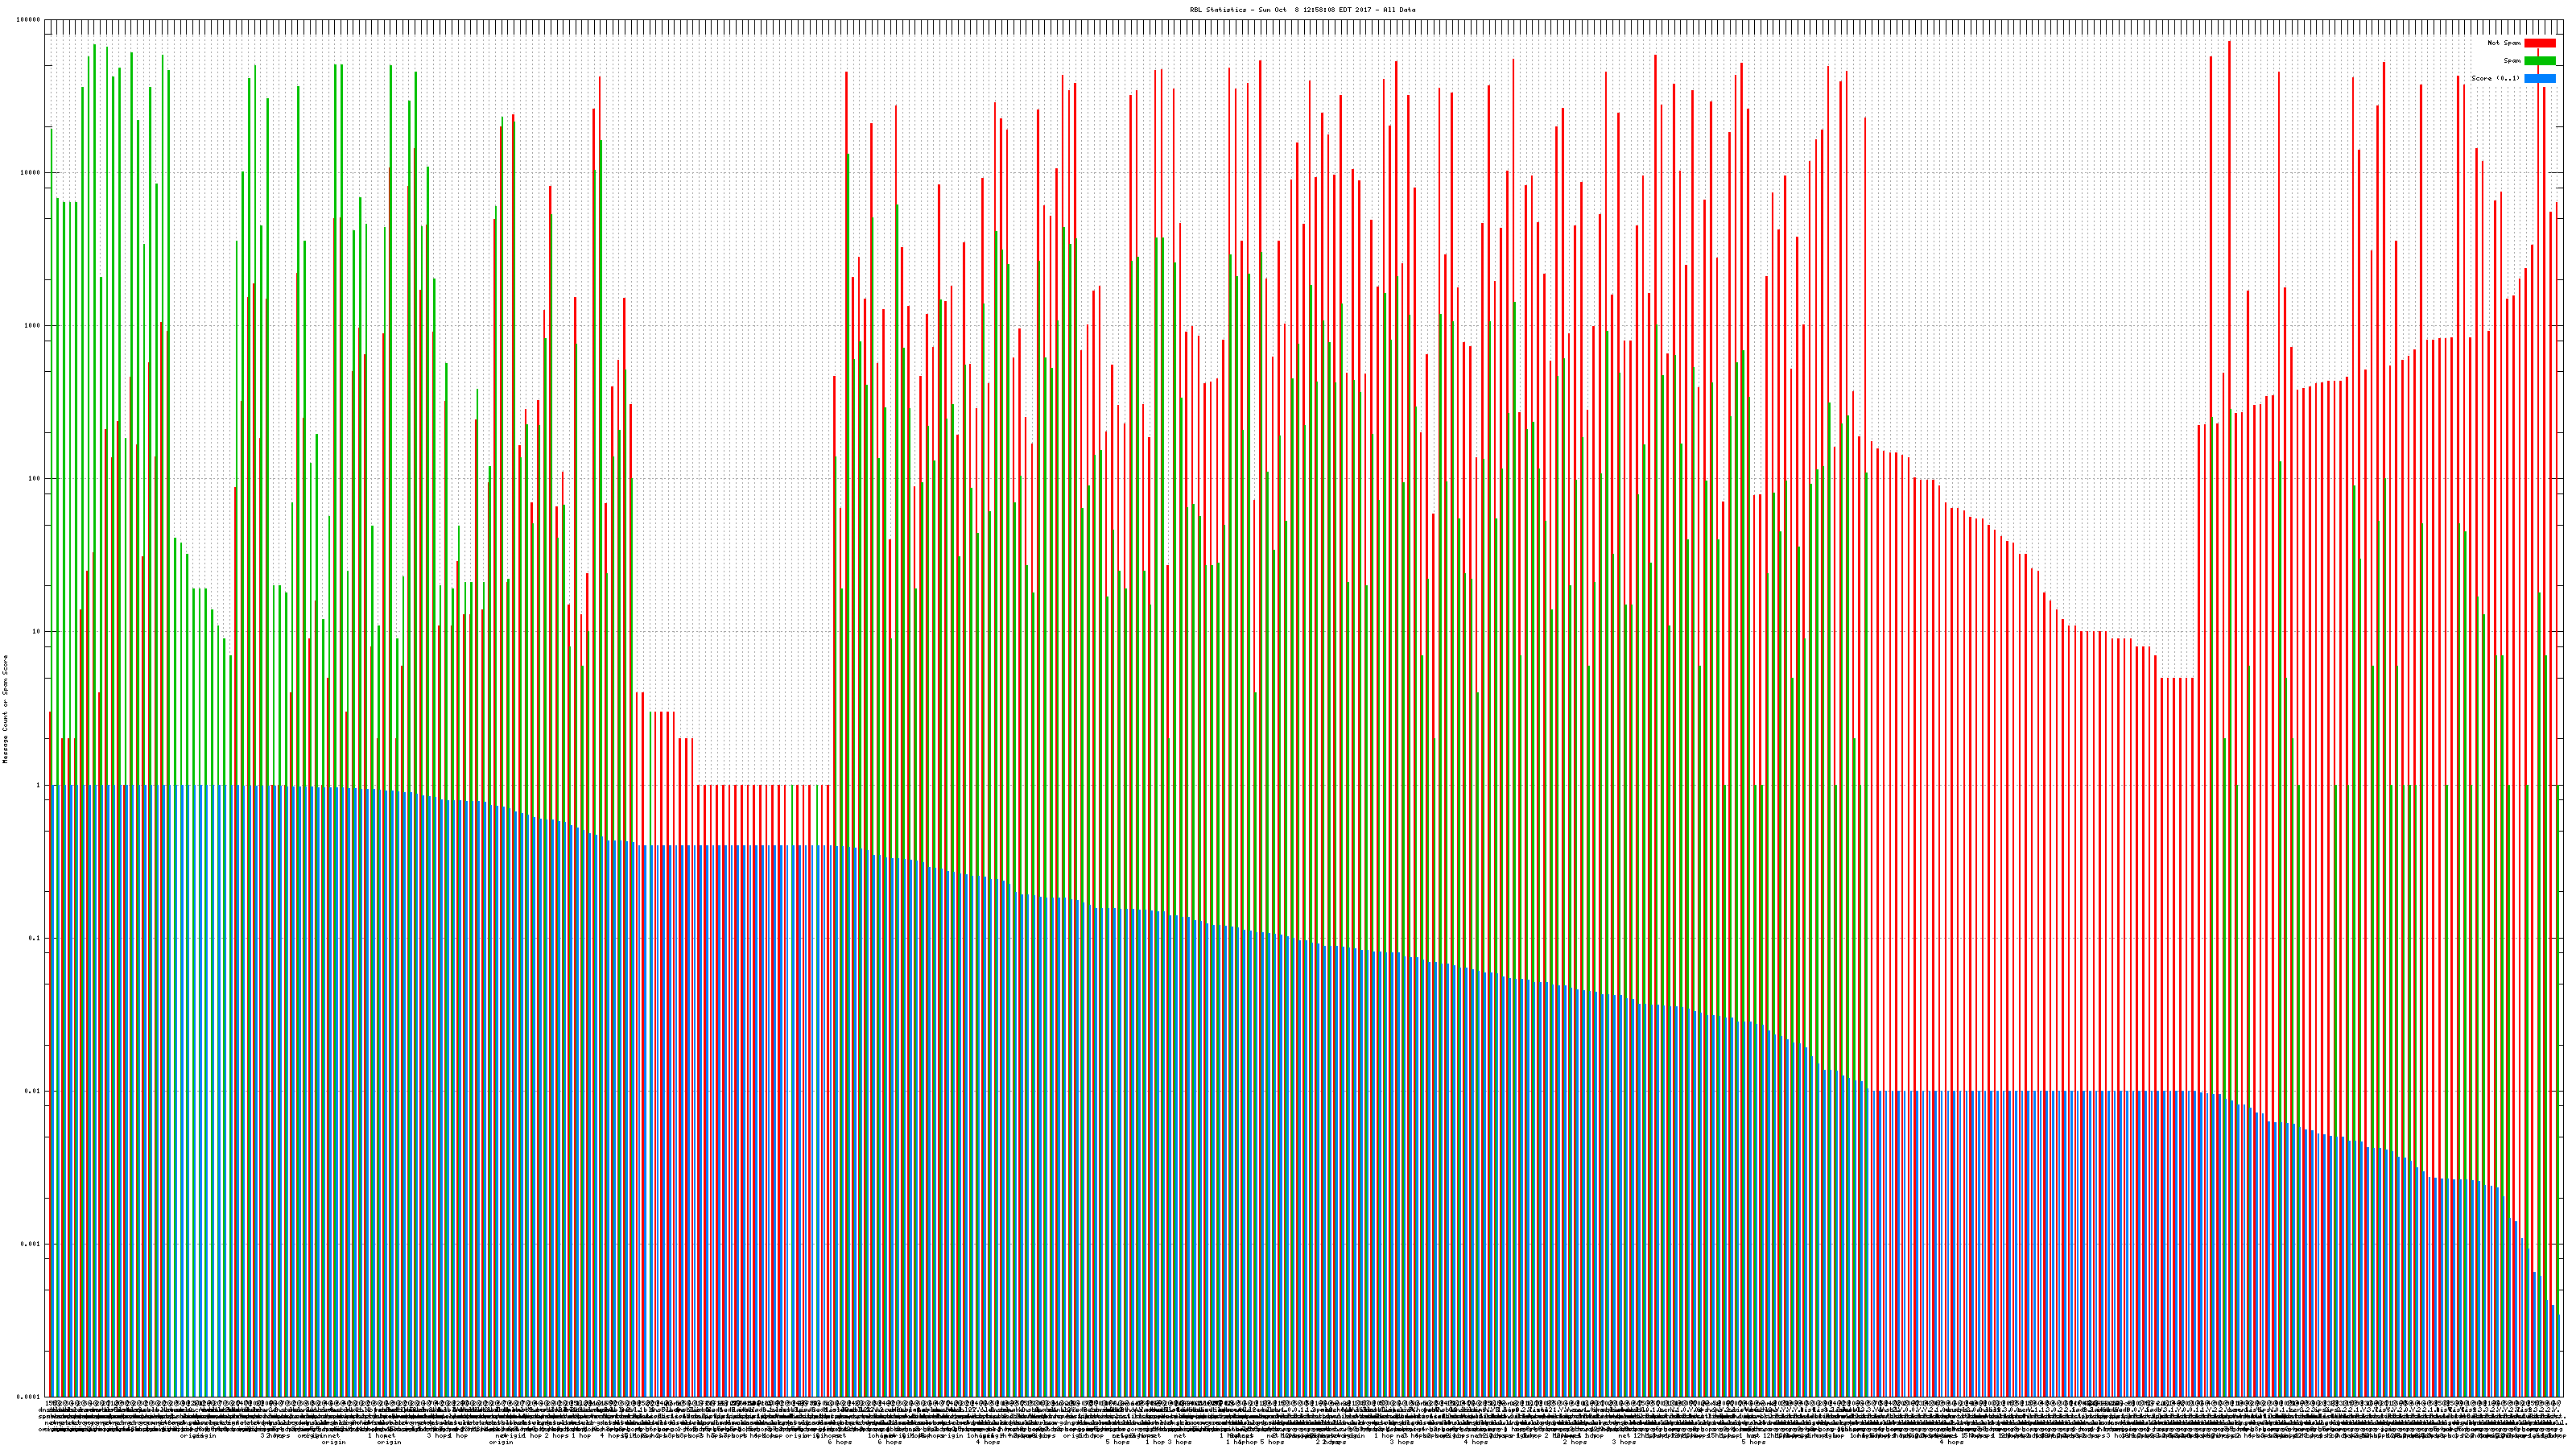2576x1449 pixels.
Task: Select the green 'Spam' legend text
Action: pyautogui.click(x=2512, y=61)
